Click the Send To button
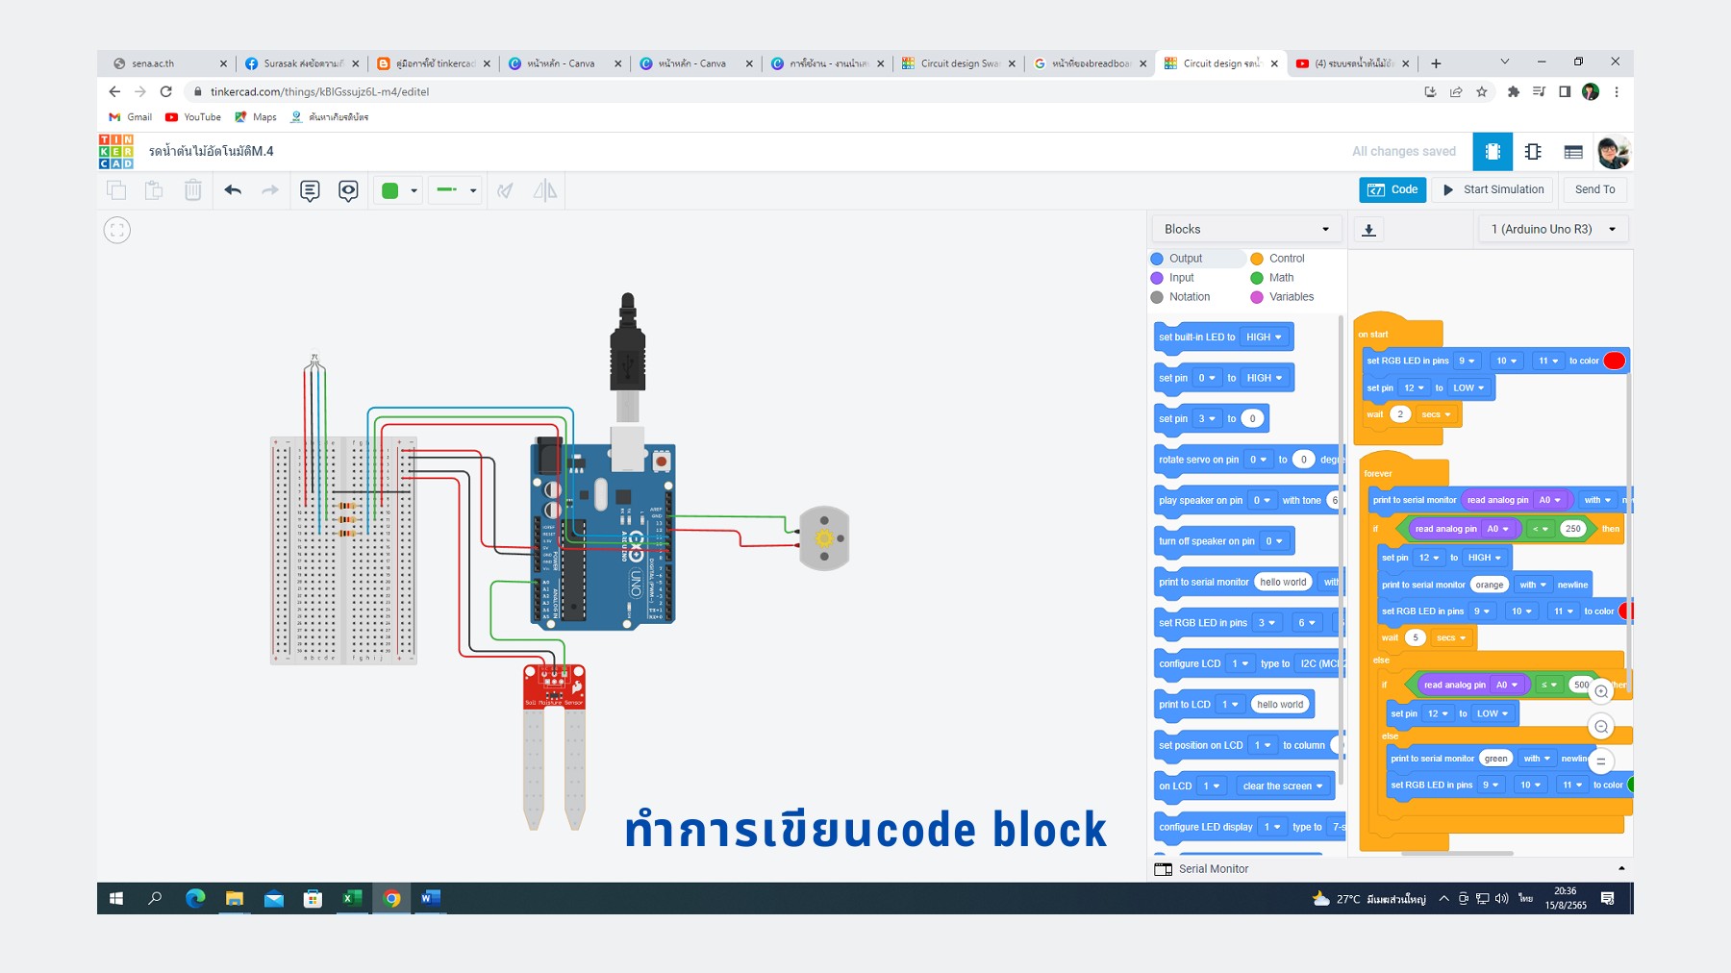The image size is (1731, 973). (x=1593, y=189)
